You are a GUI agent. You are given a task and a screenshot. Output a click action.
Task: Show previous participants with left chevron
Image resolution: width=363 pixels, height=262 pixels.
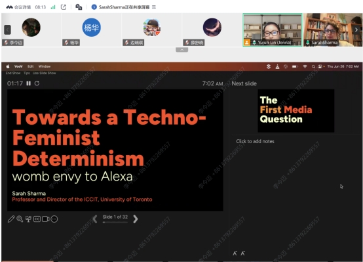tap(7, 30)
